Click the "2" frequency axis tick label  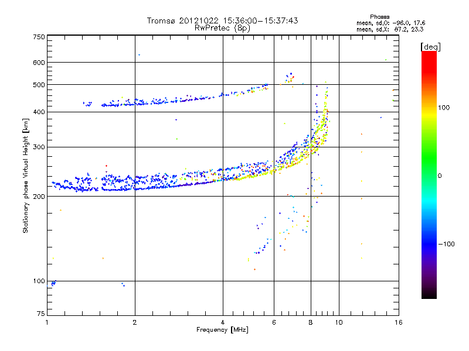click(135, 322)
